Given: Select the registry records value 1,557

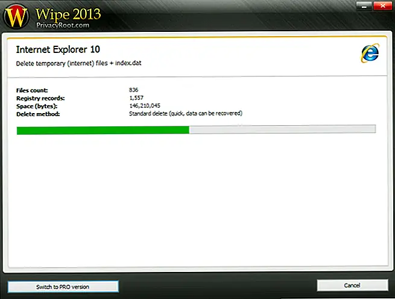Looking at the screenshot, I should 137,97.
